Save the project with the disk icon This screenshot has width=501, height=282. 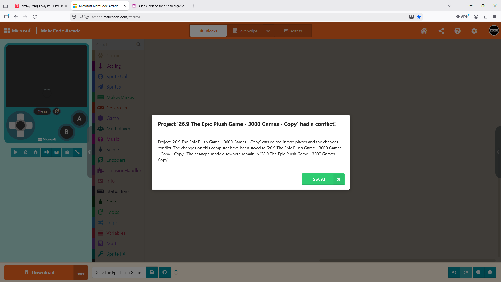tap(152, 273)
